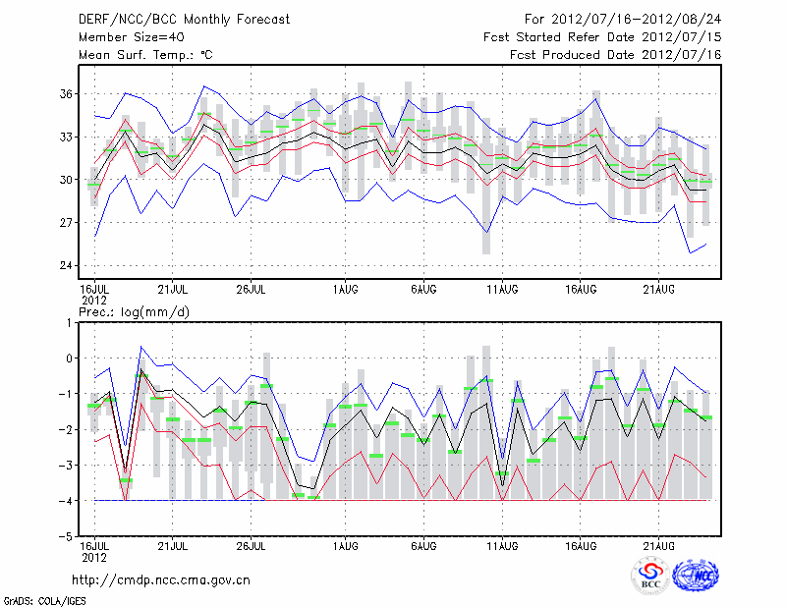Click the 36 value on temperature y-axis
Screen dimensions: 786x607
pos(67,94)
